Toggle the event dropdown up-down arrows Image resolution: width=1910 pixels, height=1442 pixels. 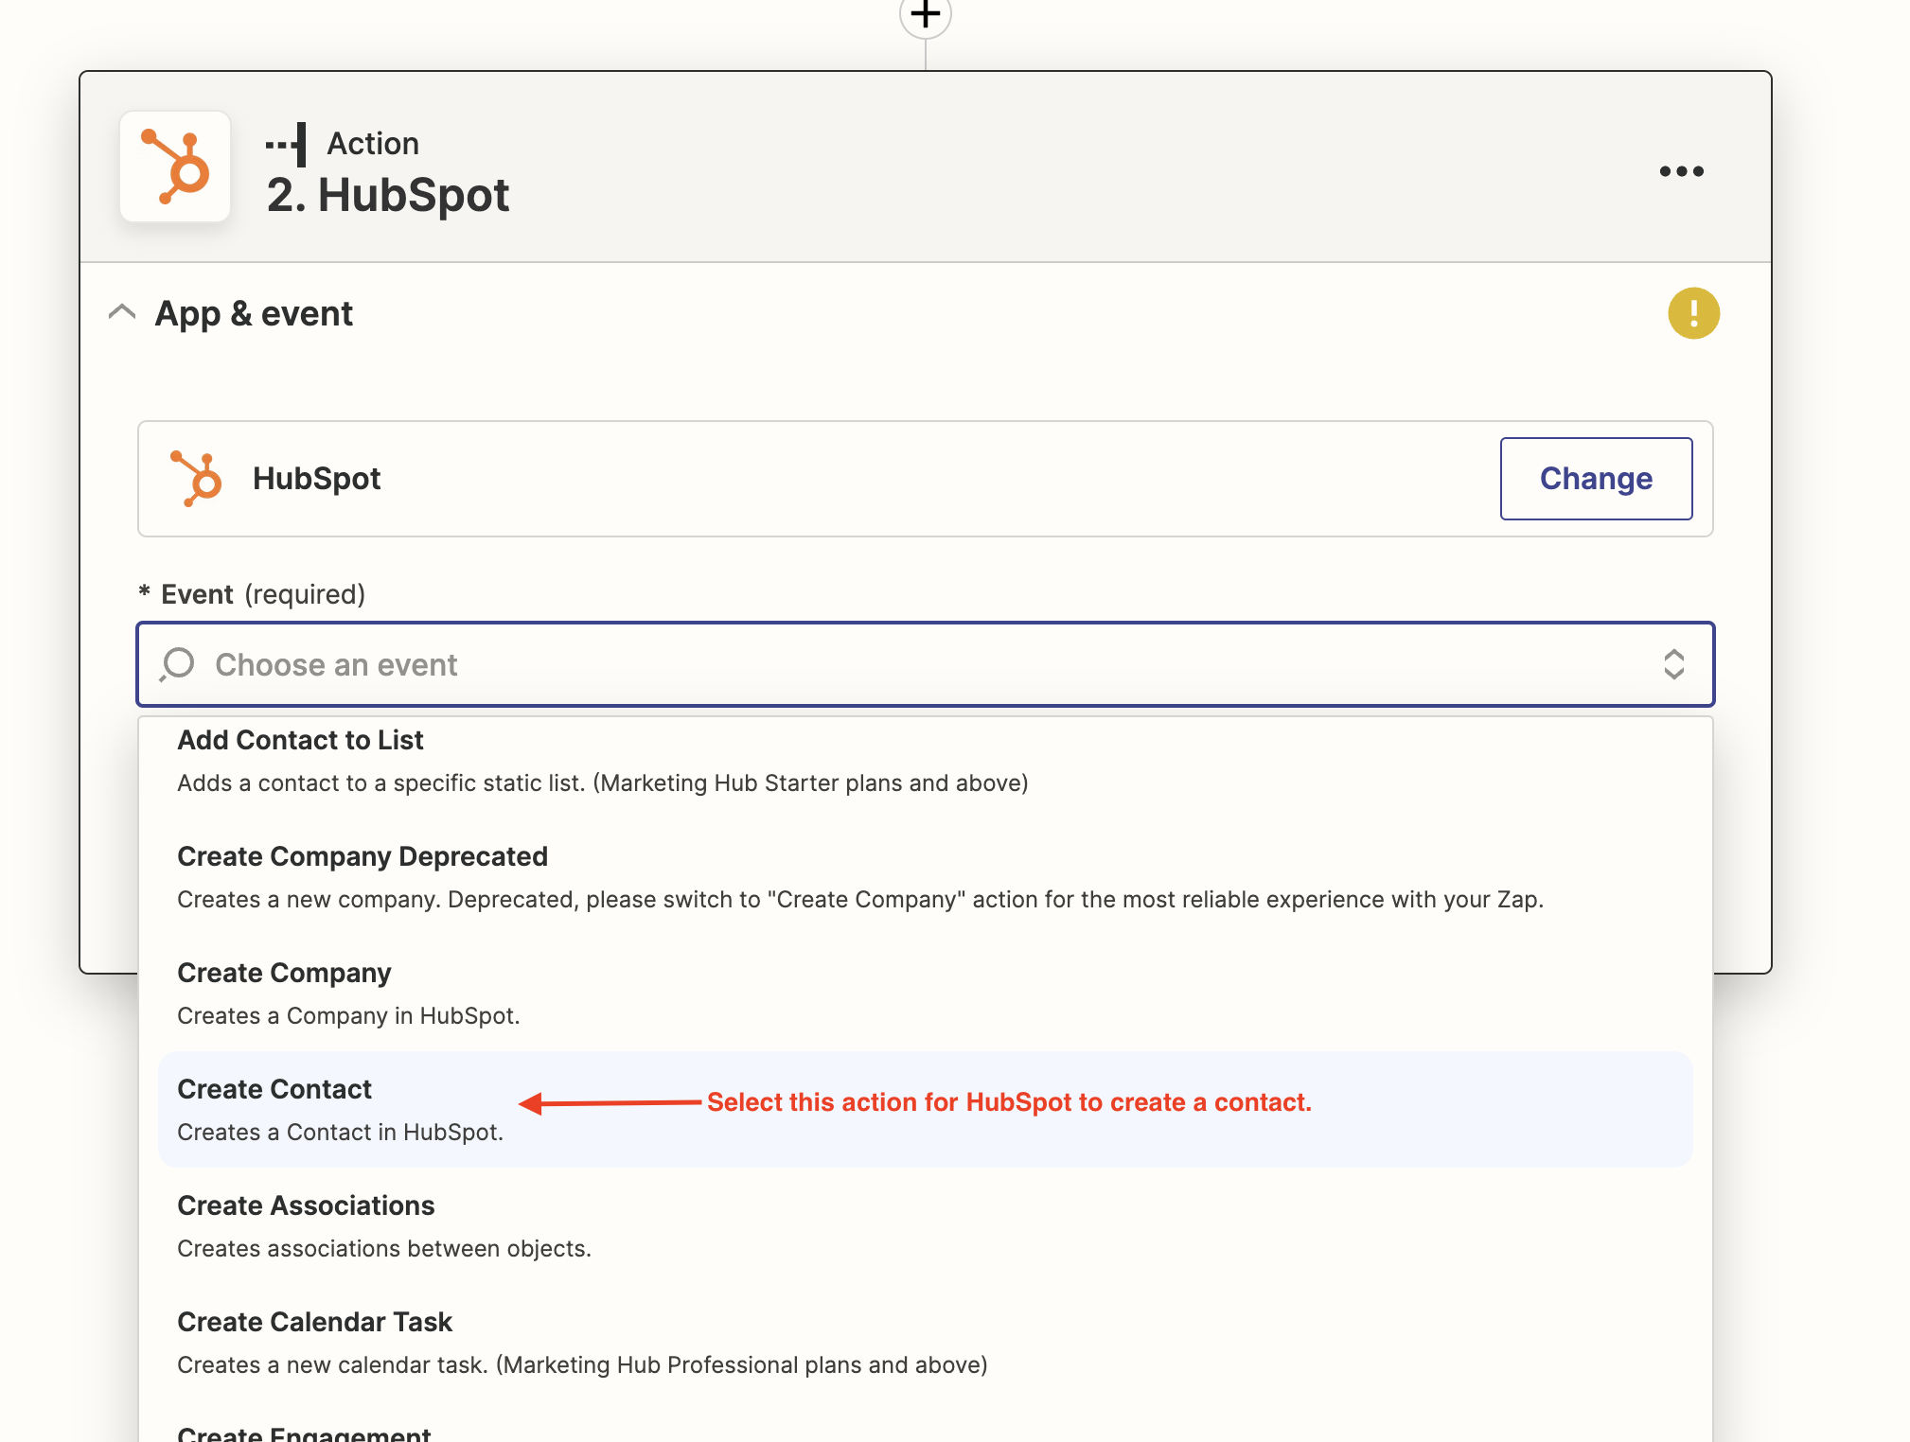click(1673, 664)
